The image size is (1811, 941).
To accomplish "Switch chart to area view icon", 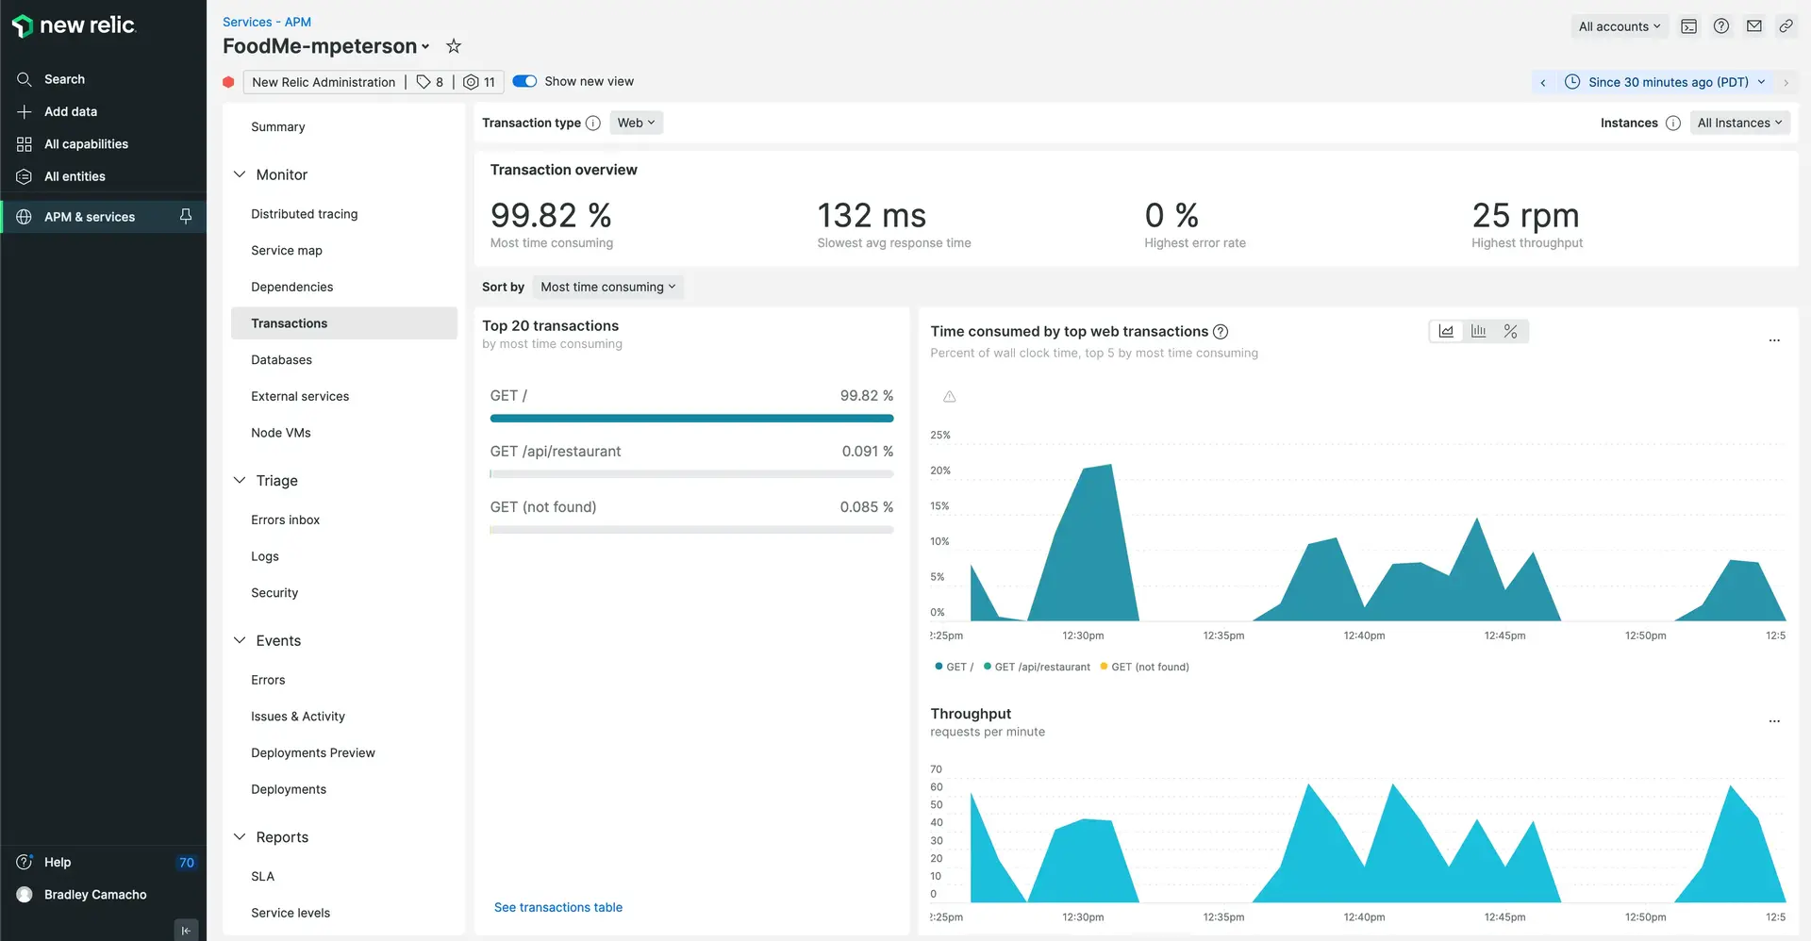I will tap(1446, 331).
